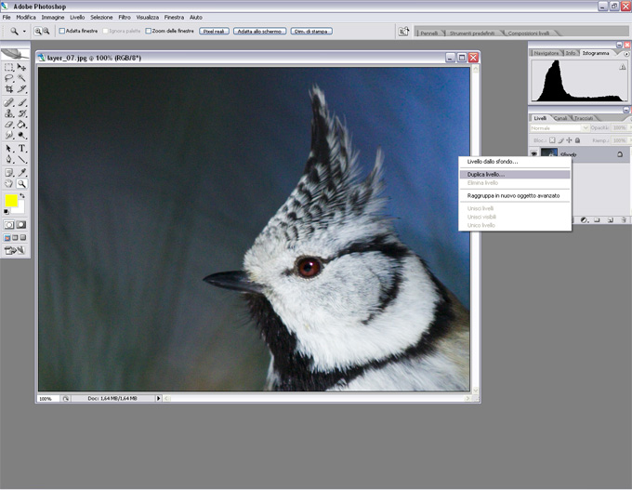Select the Lasso tool

pyautogui.click(x=9, y=79)
